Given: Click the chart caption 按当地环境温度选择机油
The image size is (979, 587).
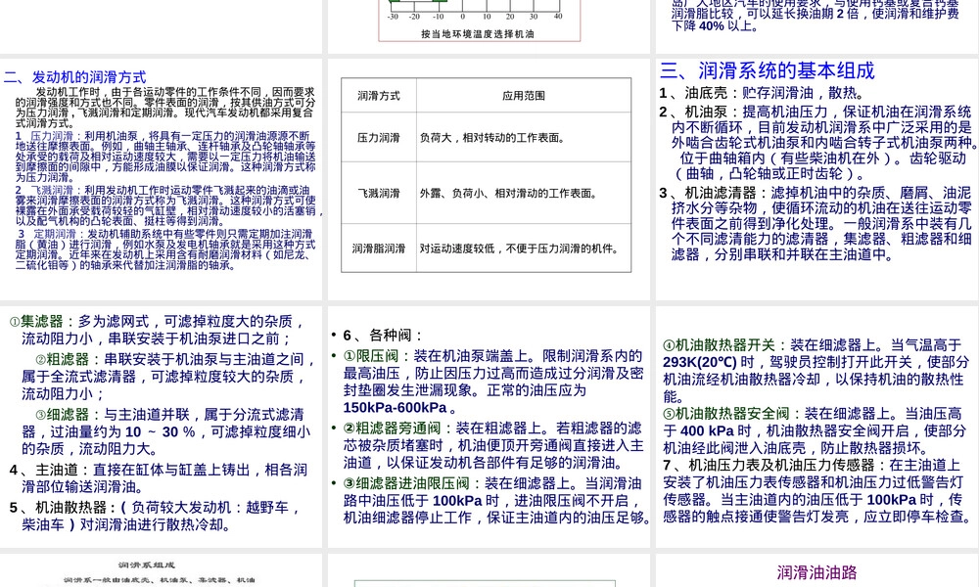Looking at the screenshot, I should (478, 33).
